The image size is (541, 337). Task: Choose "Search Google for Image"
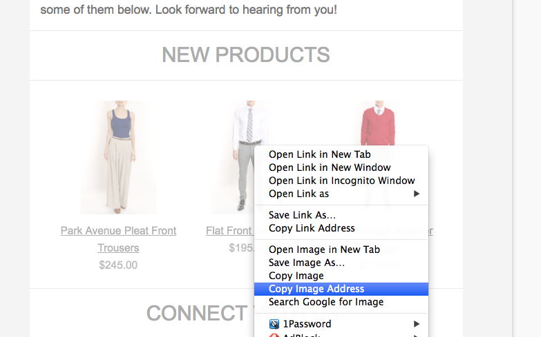click(x=325, y=302)
